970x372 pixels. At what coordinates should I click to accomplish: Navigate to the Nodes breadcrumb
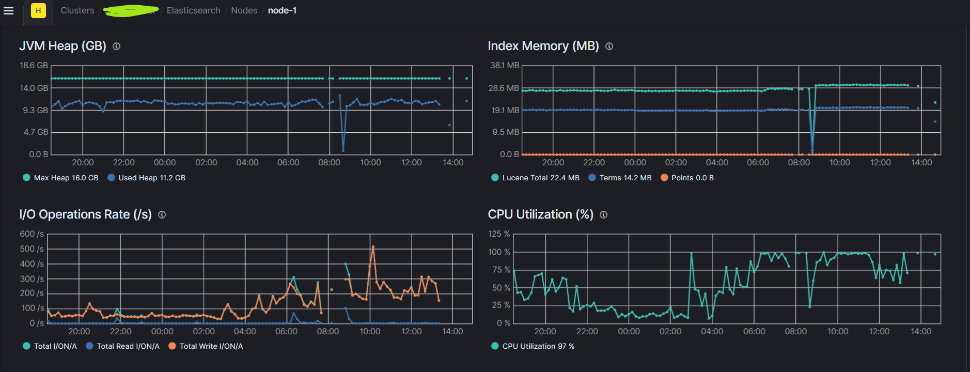[244, 10]
